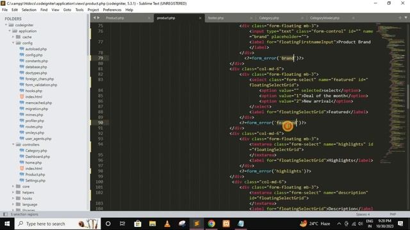Open the Windows Start menu
Viewport: 410px width, 230px height.
point(7,224)
